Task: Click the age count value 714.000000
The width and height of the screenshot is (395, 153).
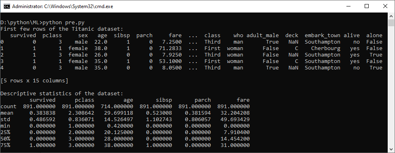Action: click(117, 107)
